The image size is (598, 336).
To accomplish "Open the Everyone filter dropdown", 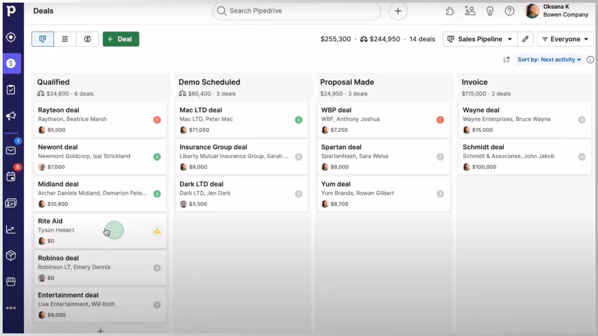I will tap(565, 39).
